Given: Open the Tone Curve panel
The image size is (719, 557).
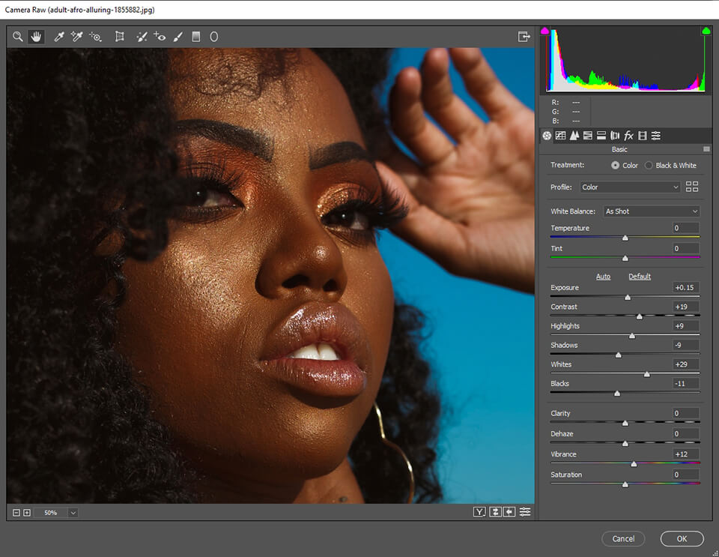Looking at the screenshot, I should point(560,136).
